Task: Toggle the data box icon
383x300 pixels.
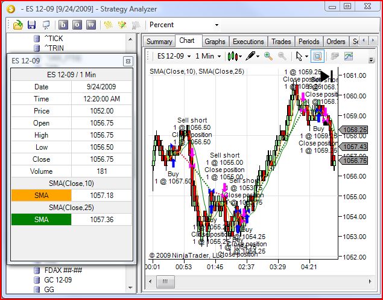Action: pos(317,57)
